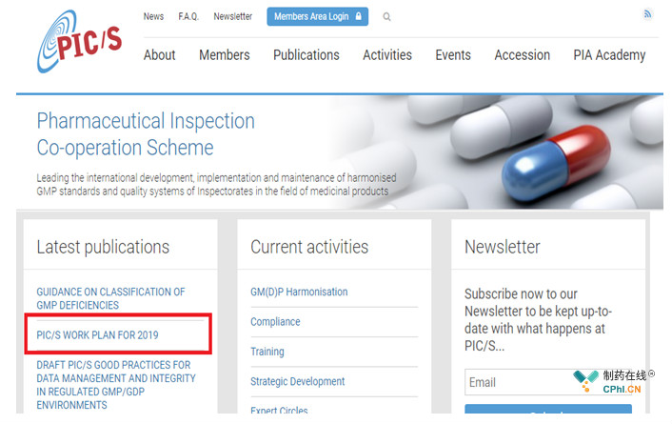Click the Members Area Login button
Screen dimensions: 672x424
click(318, 16)
